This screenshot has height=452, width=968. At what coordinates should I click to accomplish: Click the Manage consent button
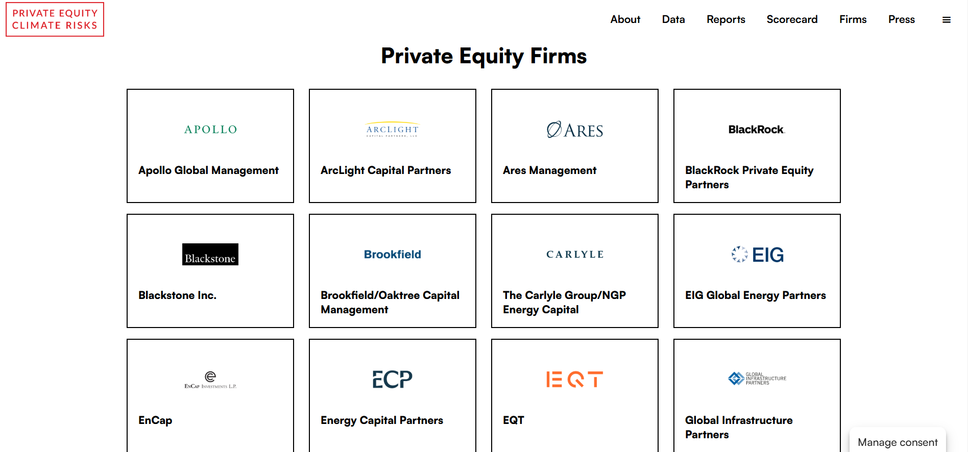coord(897,442)
